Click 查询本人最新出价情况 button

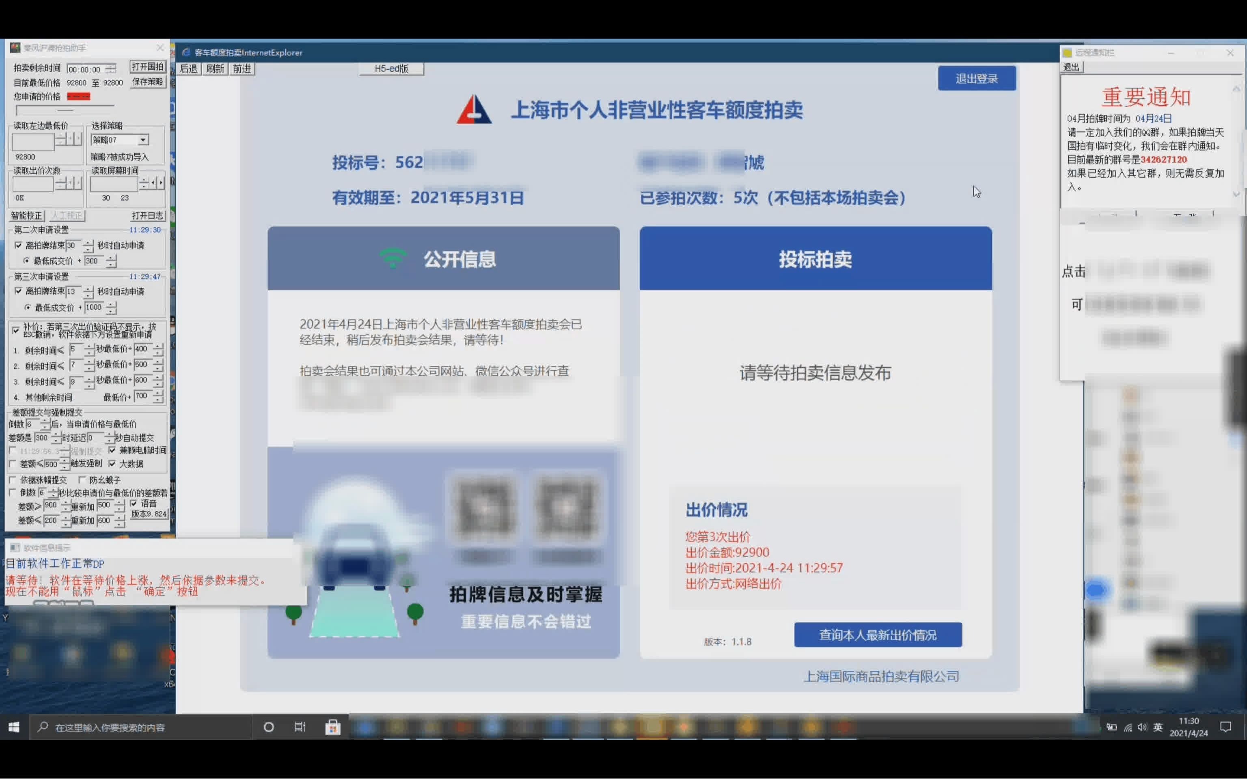click(x=878, y=635)
